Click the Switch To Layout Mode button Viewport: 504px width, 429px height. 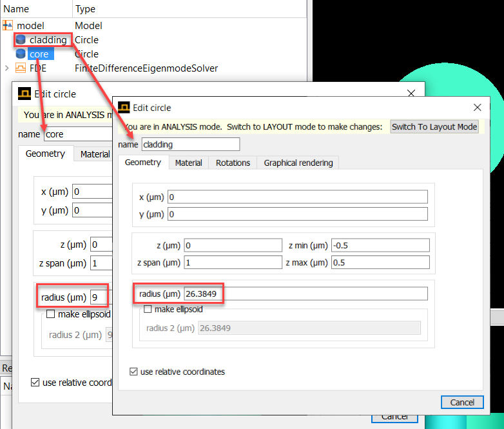(x=434, y=127)
